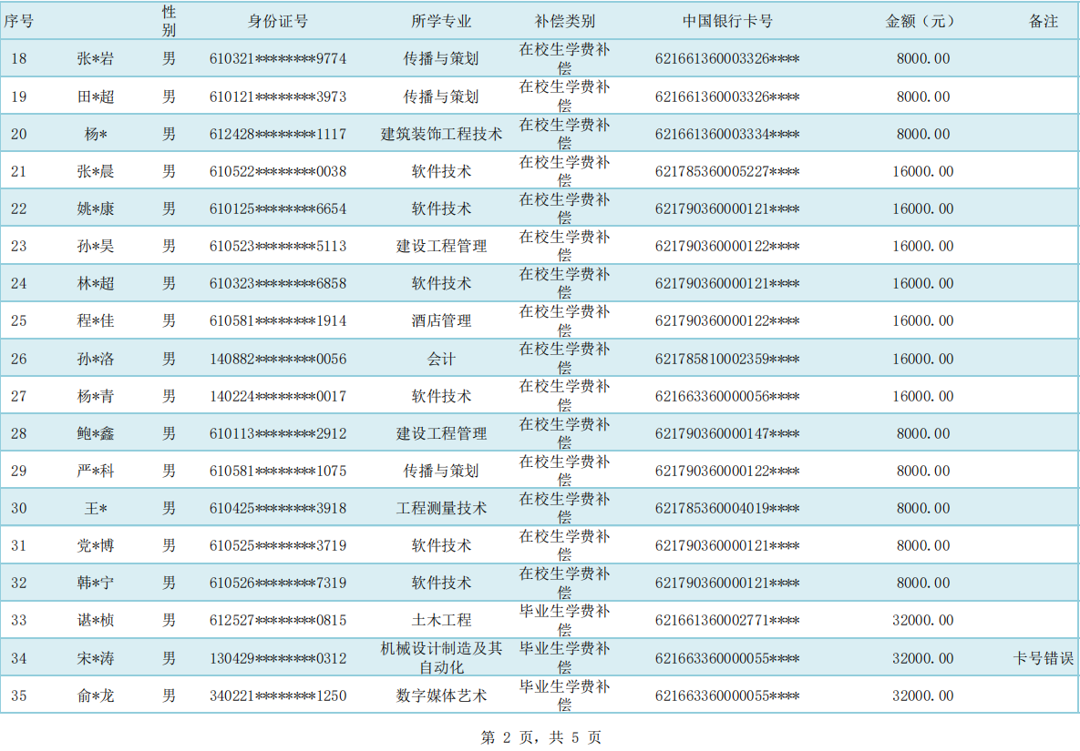This screenshot has width=1080, height=751.
Task: Select ID number 610121********3973
Action: pyautogui.click(x=277, y=96)
